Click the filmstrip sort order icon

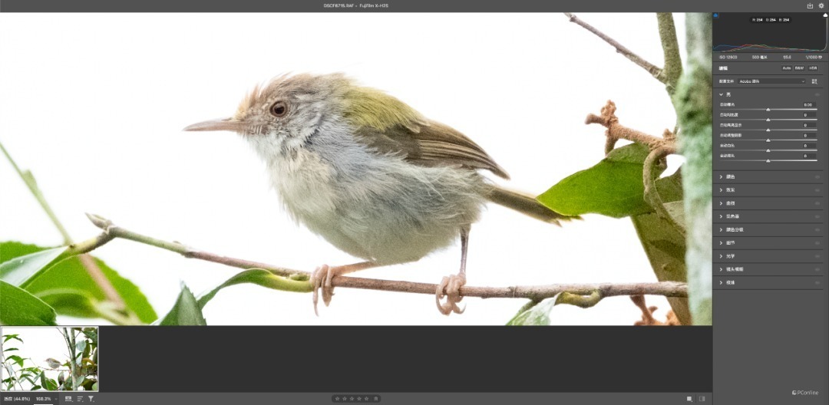pos(80,399)
